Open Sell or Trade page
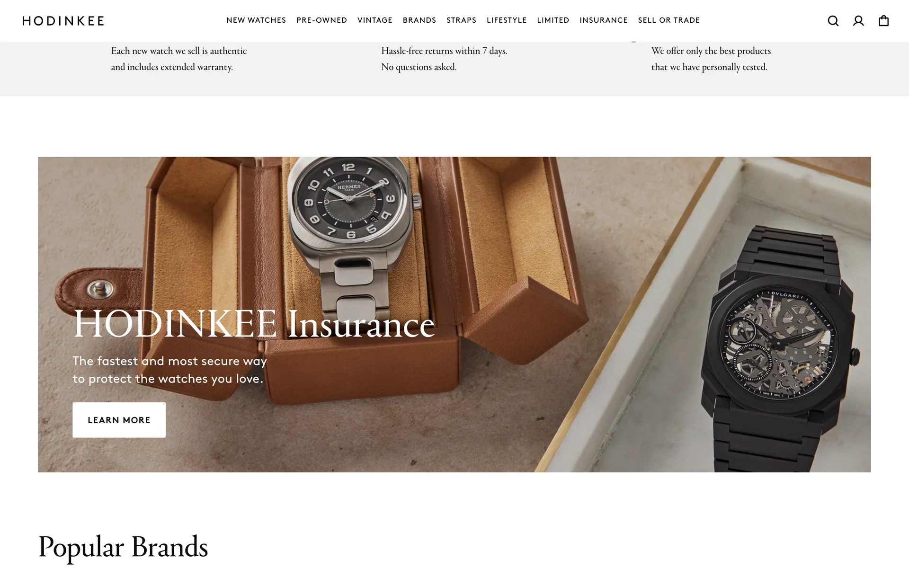Image resolution: width=909 pixels, height=568 pixels. [669, 20]
